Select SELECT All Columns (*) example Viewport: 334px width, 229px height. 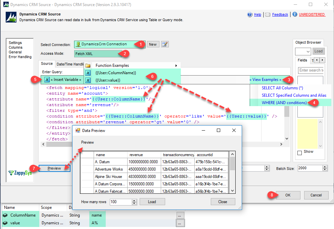coord(282,88)
